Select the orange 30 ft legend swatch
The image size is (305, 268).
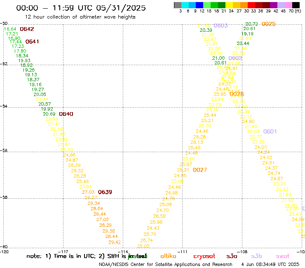[x=244, y=5]
